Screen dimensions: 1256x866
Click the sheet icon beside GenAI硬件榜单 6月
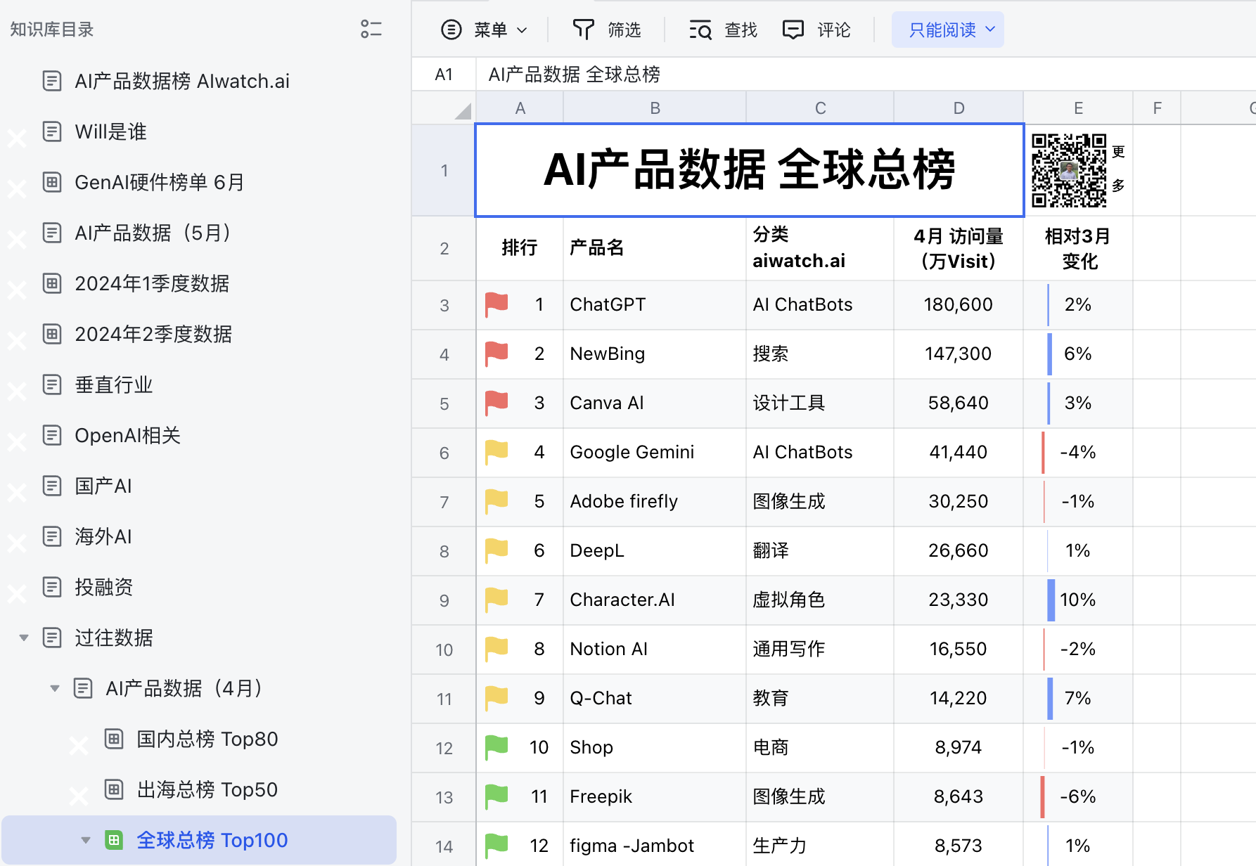point(52,182)
